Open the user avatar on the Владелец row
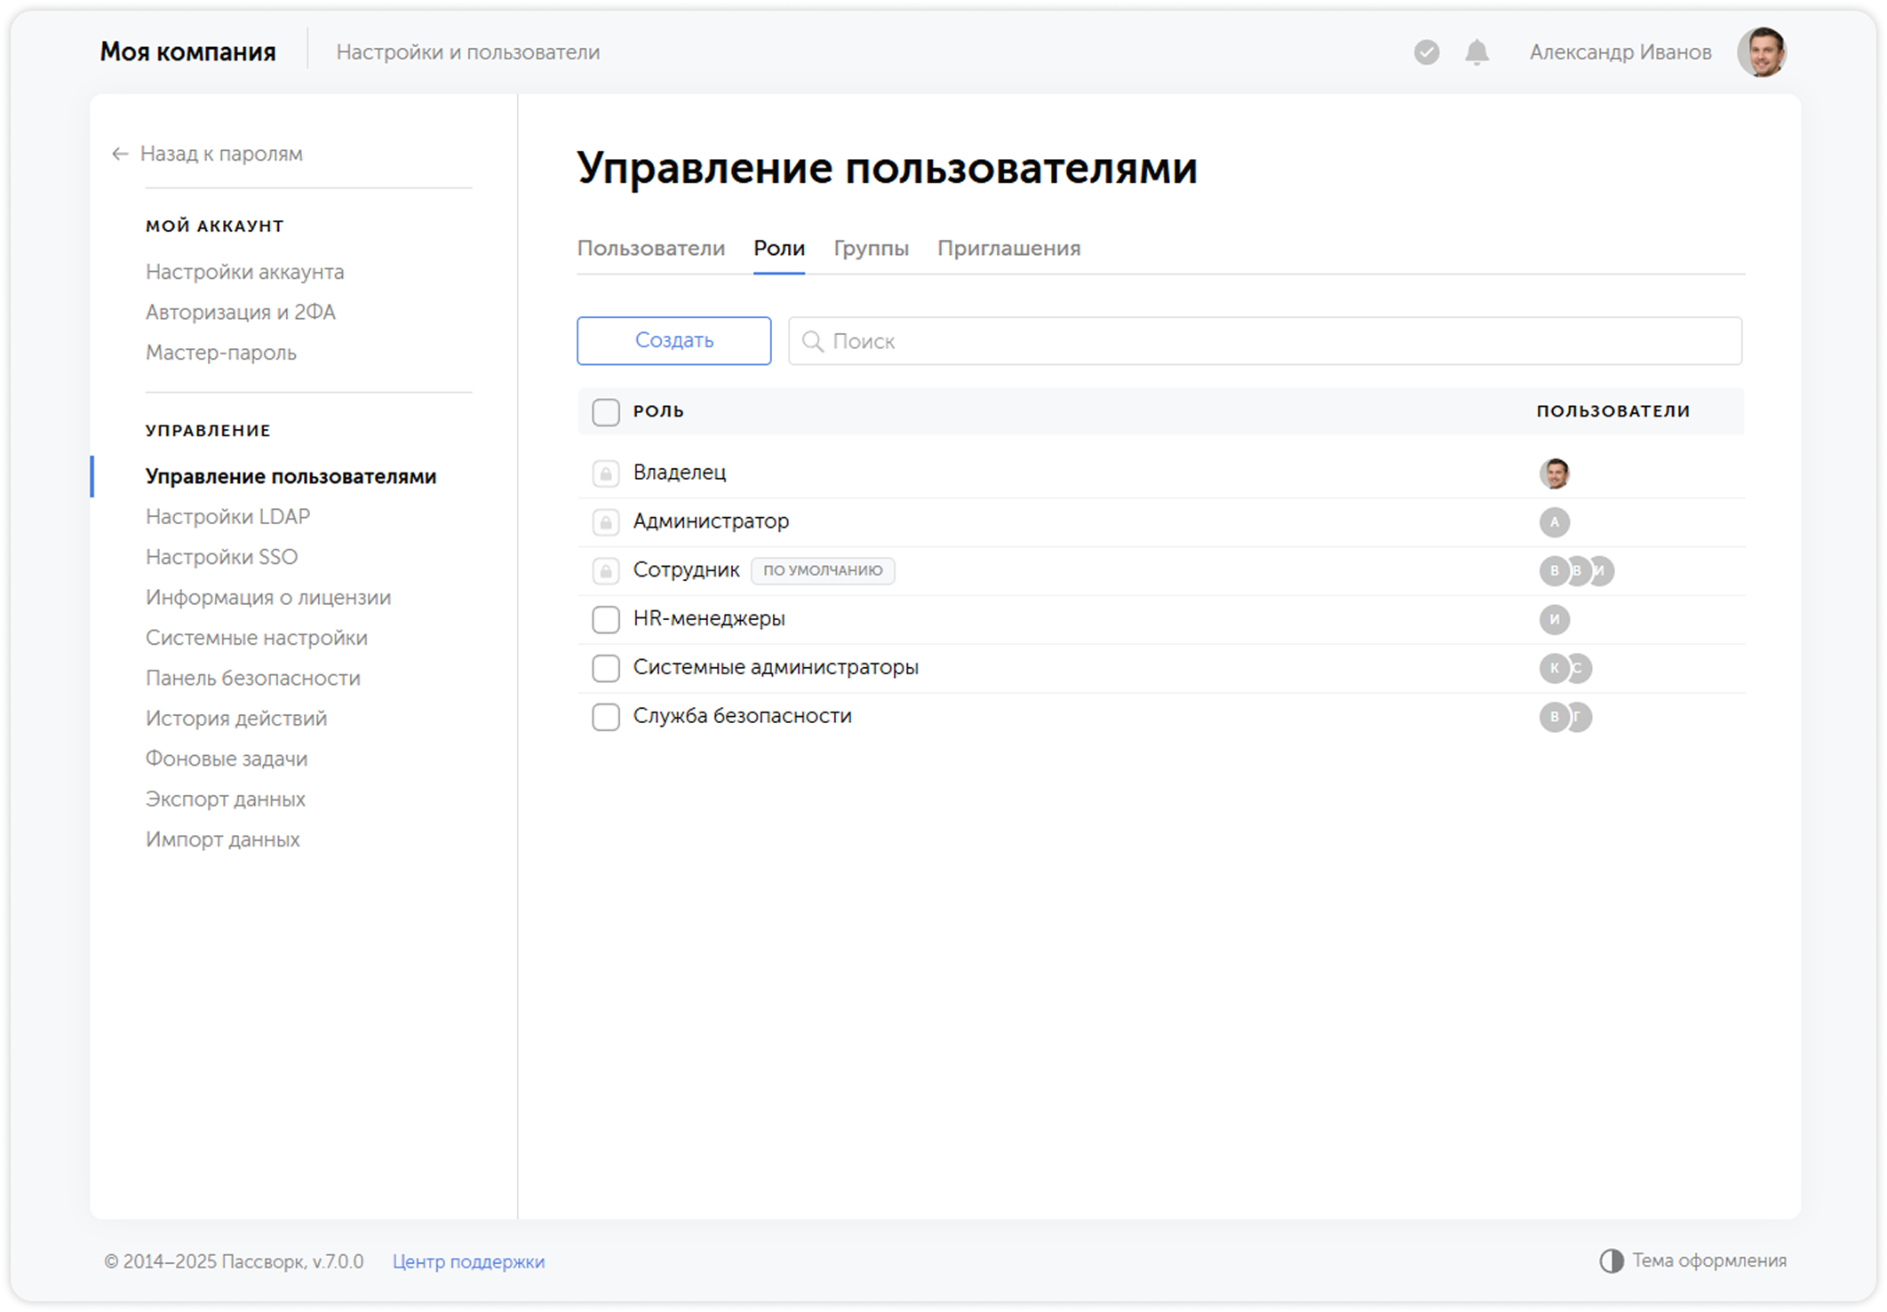Screen dimensions: 1887x1312 1555,473
